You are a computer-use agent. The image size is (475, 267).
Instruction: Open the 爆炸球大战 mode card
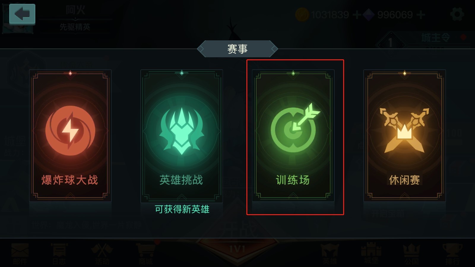click(x=70, y=136)
